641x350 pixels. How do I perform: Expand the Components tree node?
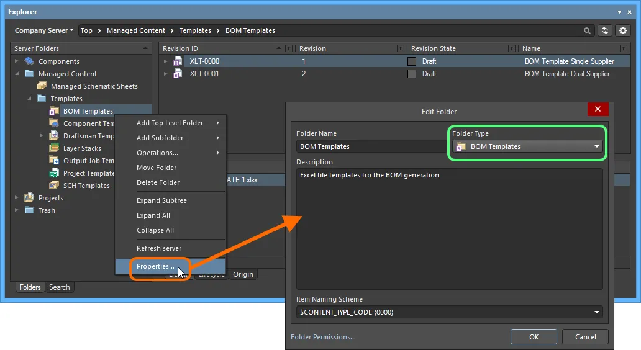(17, 61)
